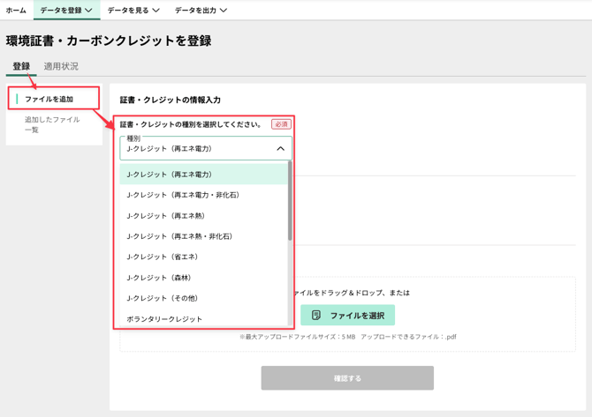Choose J-クレジット（再エネ電力・非化石） option

(x=204, y=195)
